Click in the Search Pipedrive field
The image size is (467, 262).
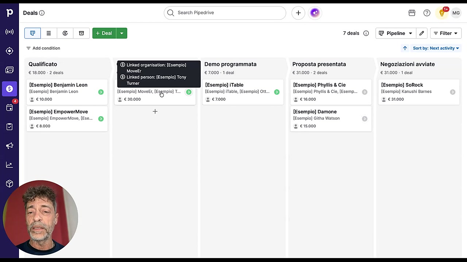tap(225, 13)
